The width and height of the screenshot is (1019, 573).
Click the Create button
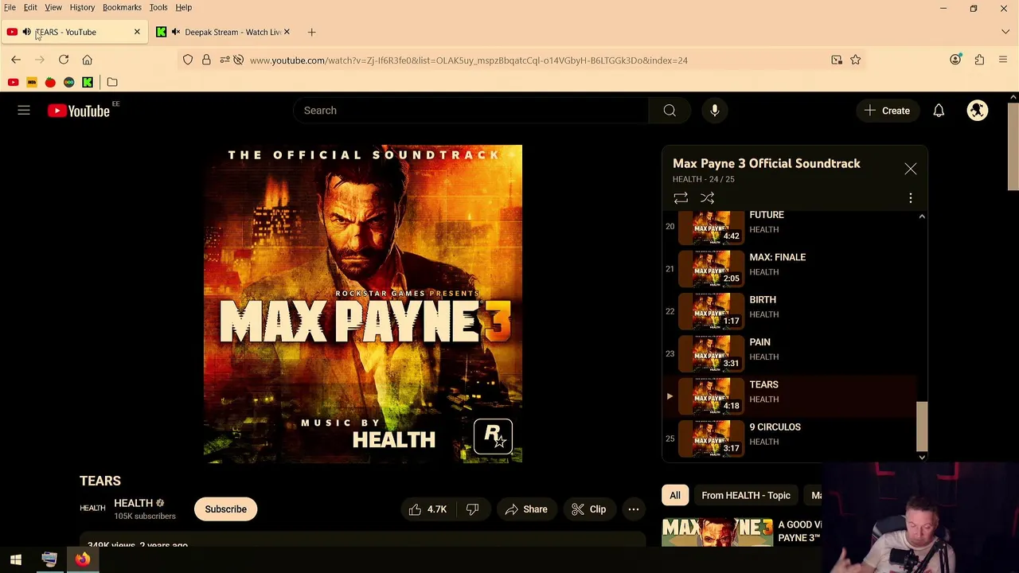887,111
